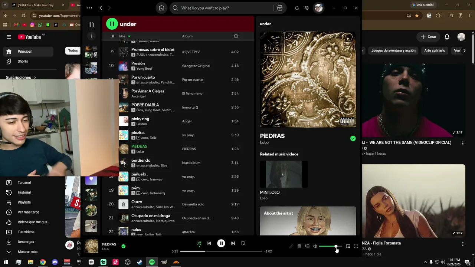Select the track Ocupado en mi droga
475x267 pixels.
(151, 215)
